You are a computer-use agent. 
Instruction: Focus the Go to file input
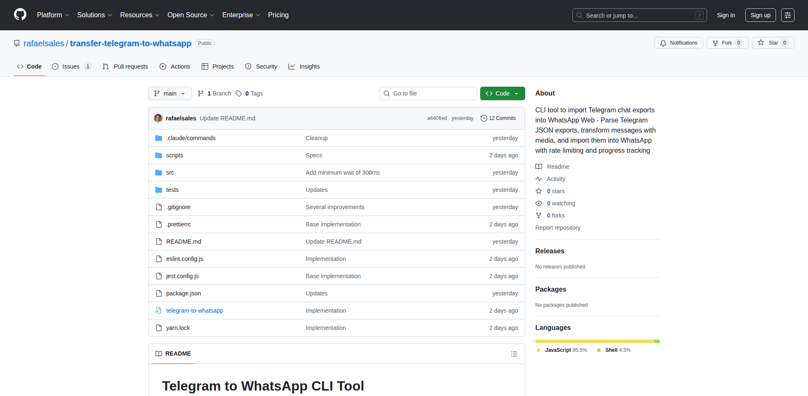[428, 93]
